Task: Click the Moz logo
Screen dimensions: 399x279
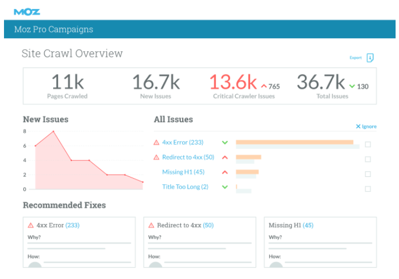Action: tap(27, 11)
